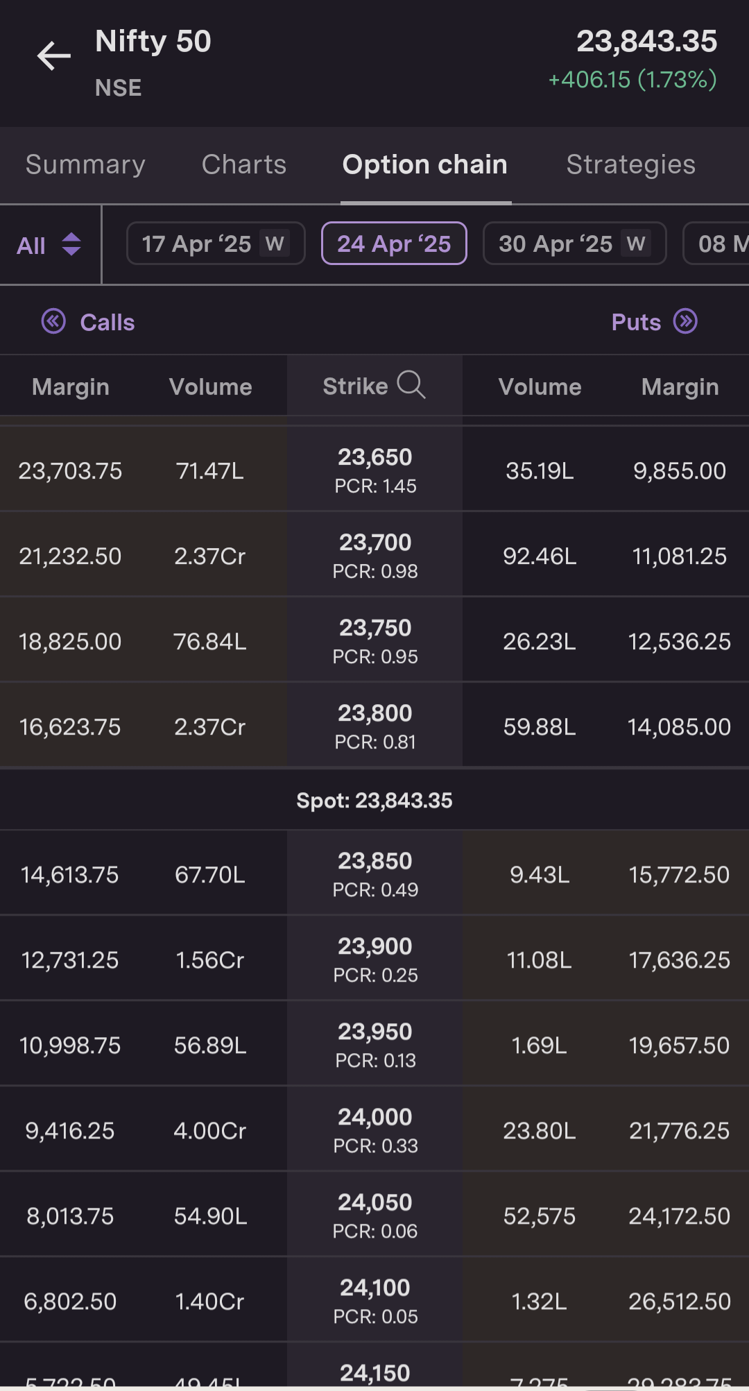Tap the 23,700 put margin 11,081.25

coord(679,556)
